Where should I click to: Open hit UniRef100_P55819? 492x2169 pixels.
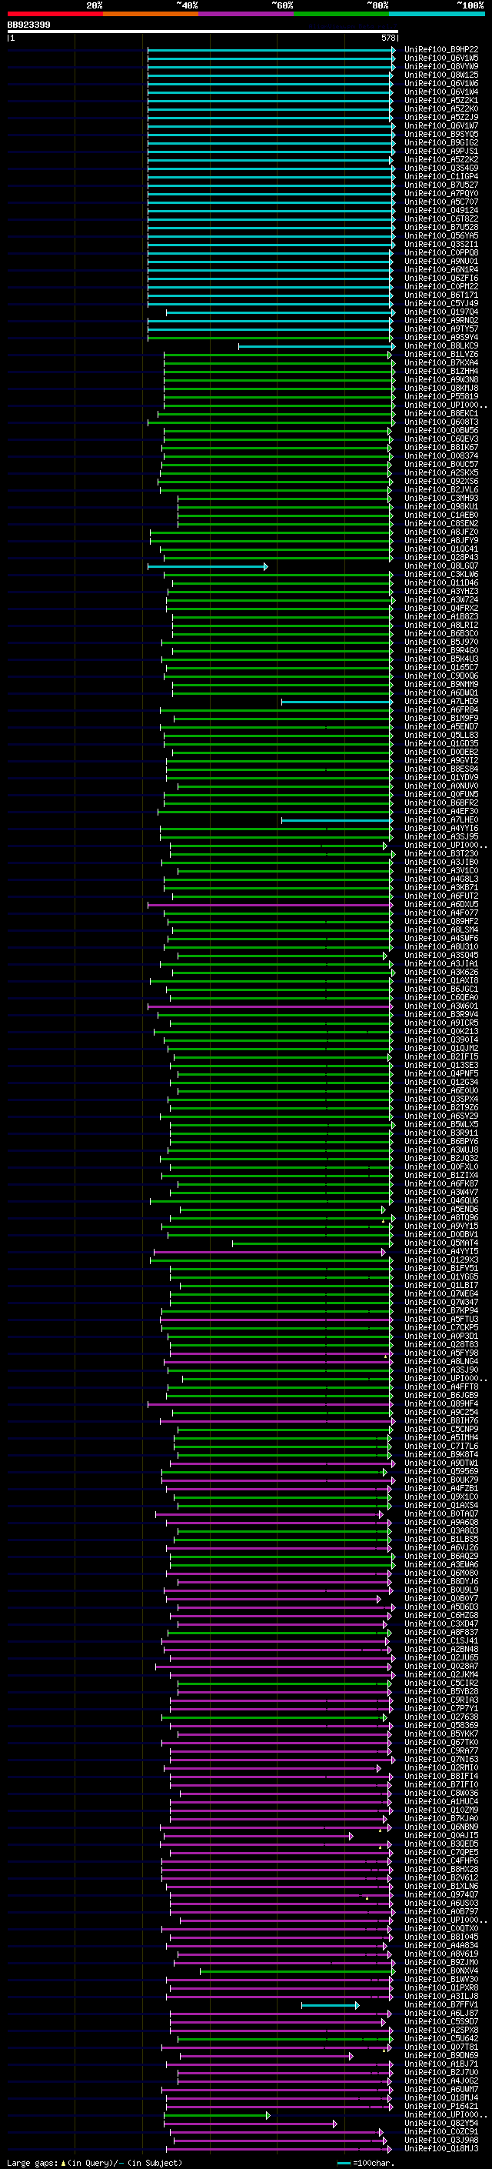coord(441,396)
